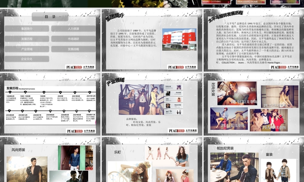The width and height of the screenshot is (304, 182).
Task: Click the 人力资源 button on the contents slide
Action: pos(73,29)
